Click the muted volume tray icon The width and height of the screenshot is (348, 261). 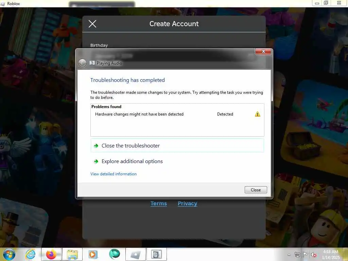coord(314,255)
